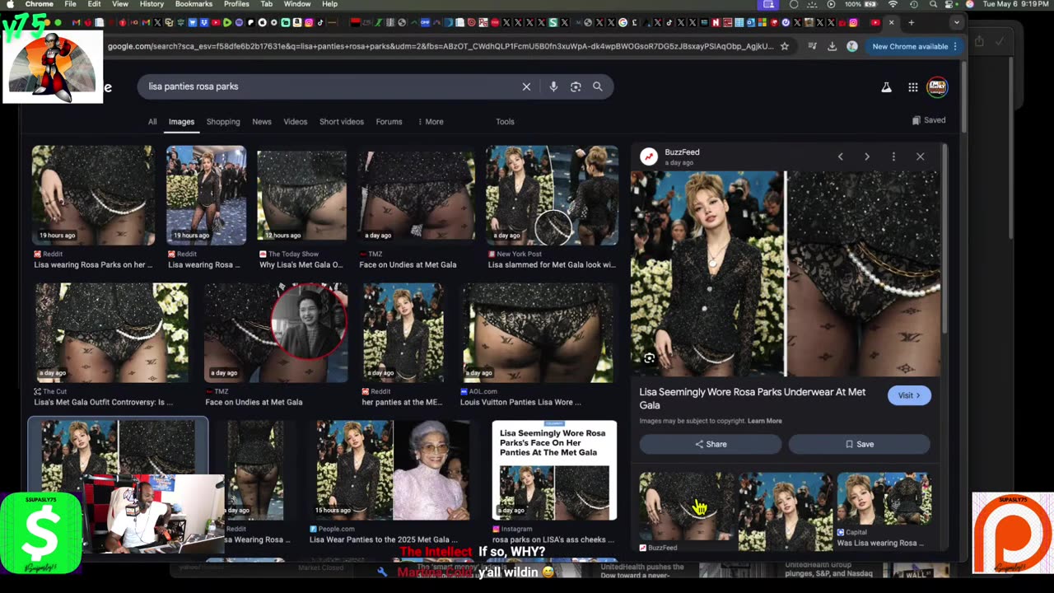Open the BuzzFeed article title link
Image resolution: width=1054 pixels, height=593 pixels.
point(753,399)
